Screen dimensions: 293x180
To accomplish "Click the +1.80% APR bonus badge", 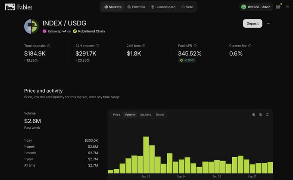I will [187, 60].
